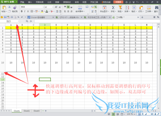Toggle Bold formatting
The image size is (161, 116).
(22, 11)
